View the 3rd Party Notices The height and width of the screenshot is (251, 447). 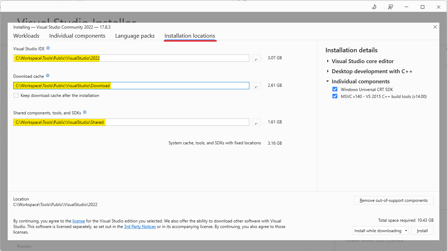[140, 226]
